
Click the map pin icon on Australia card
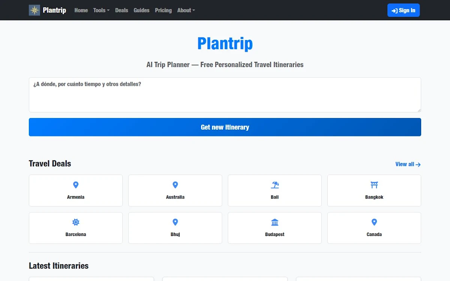coord(175,185)
